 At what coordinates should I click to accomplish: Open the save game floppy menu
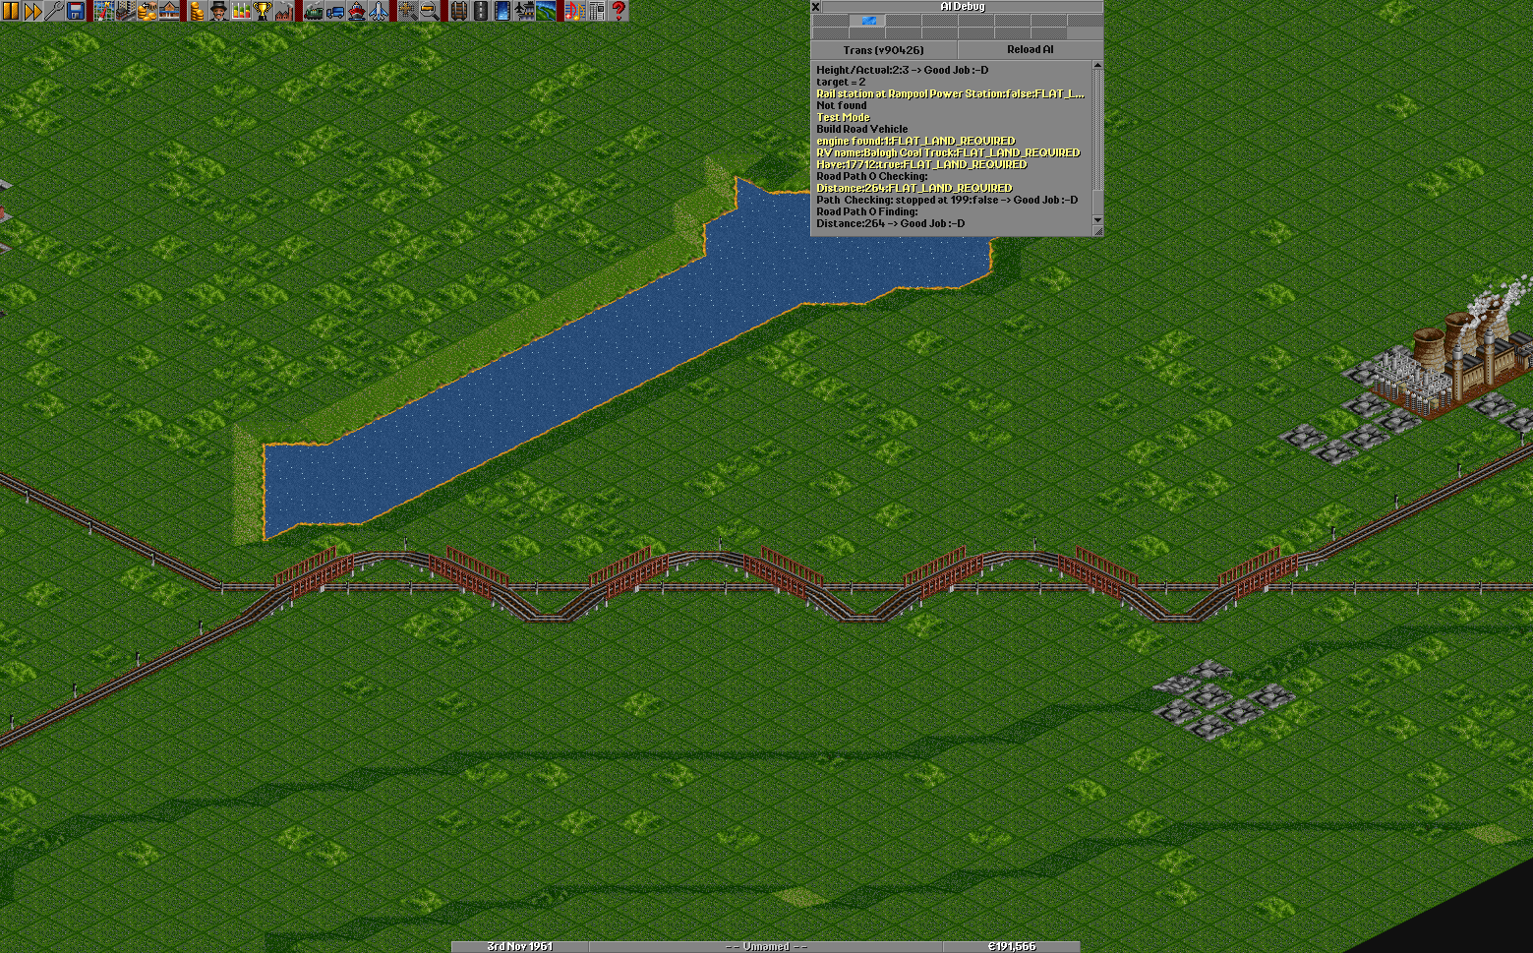76,11
